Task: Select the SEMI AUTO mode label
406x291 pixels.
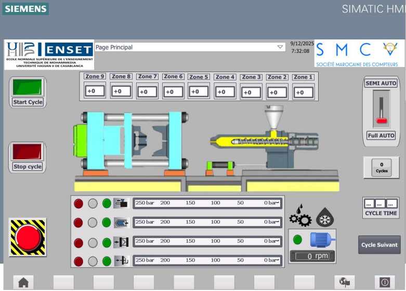Action: point(381,83)
